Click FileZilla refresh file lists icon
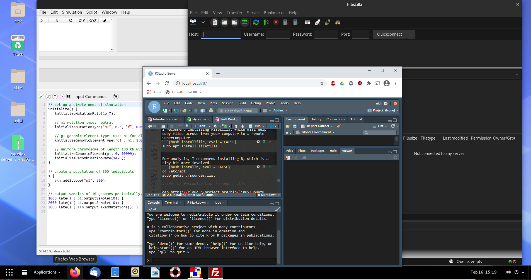 click(x=256, y=22)
